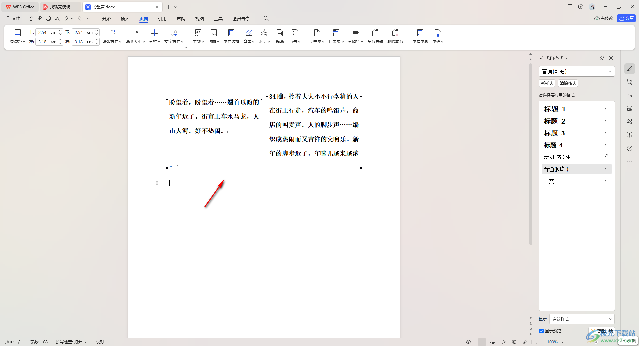Click the 有修改 (has changes) button
639x346 pixels.
coord(604,18)
